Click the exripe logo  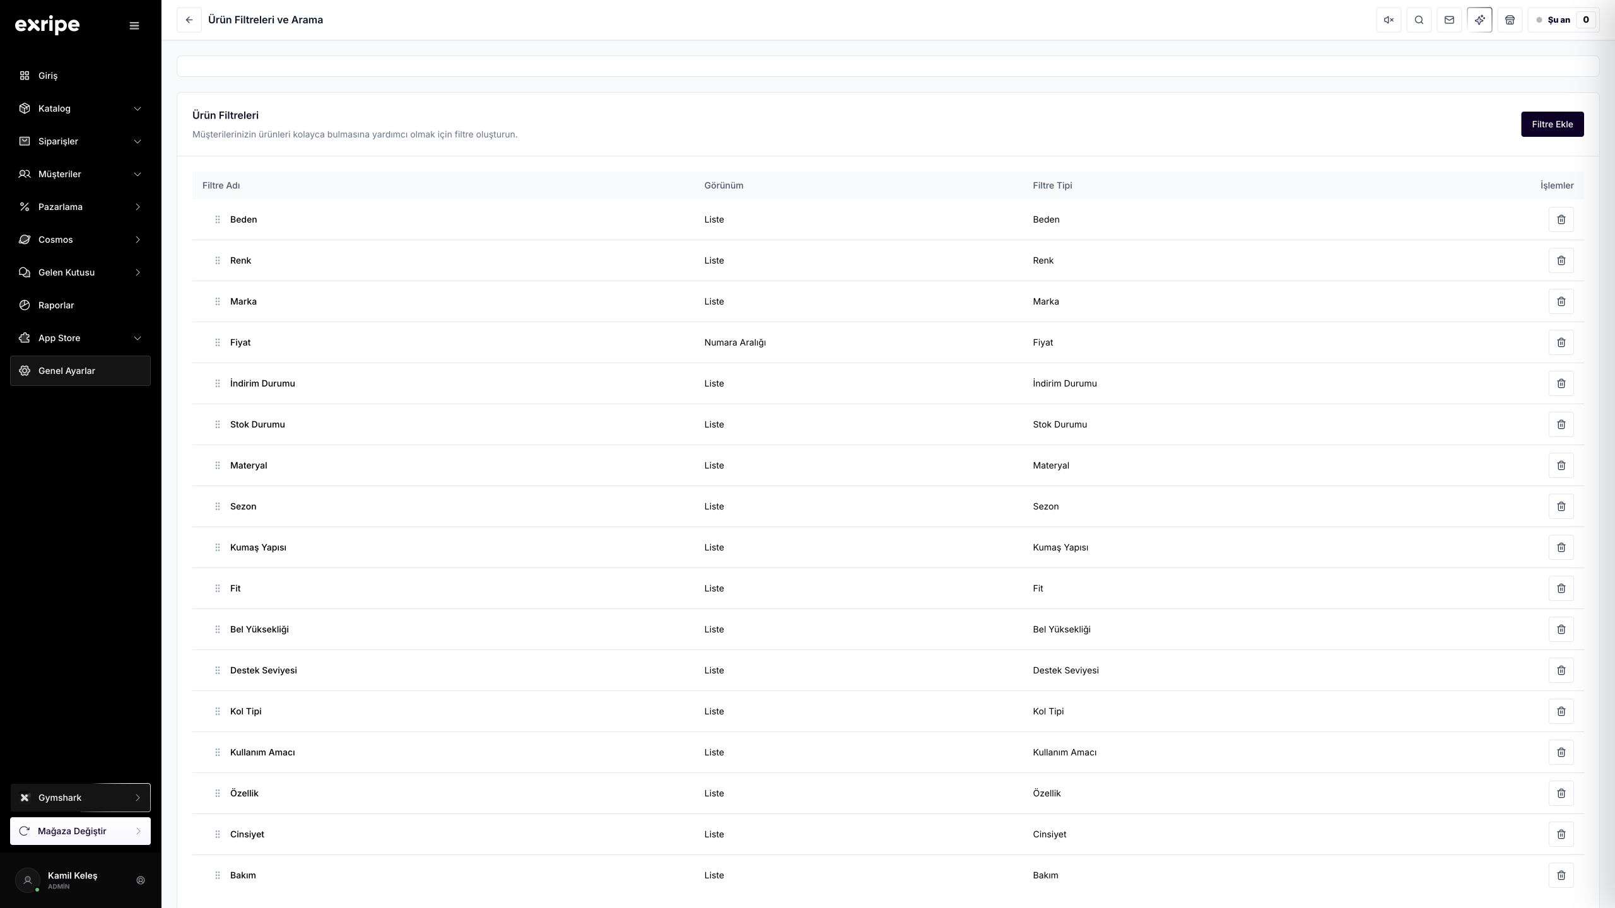(47, 25)
